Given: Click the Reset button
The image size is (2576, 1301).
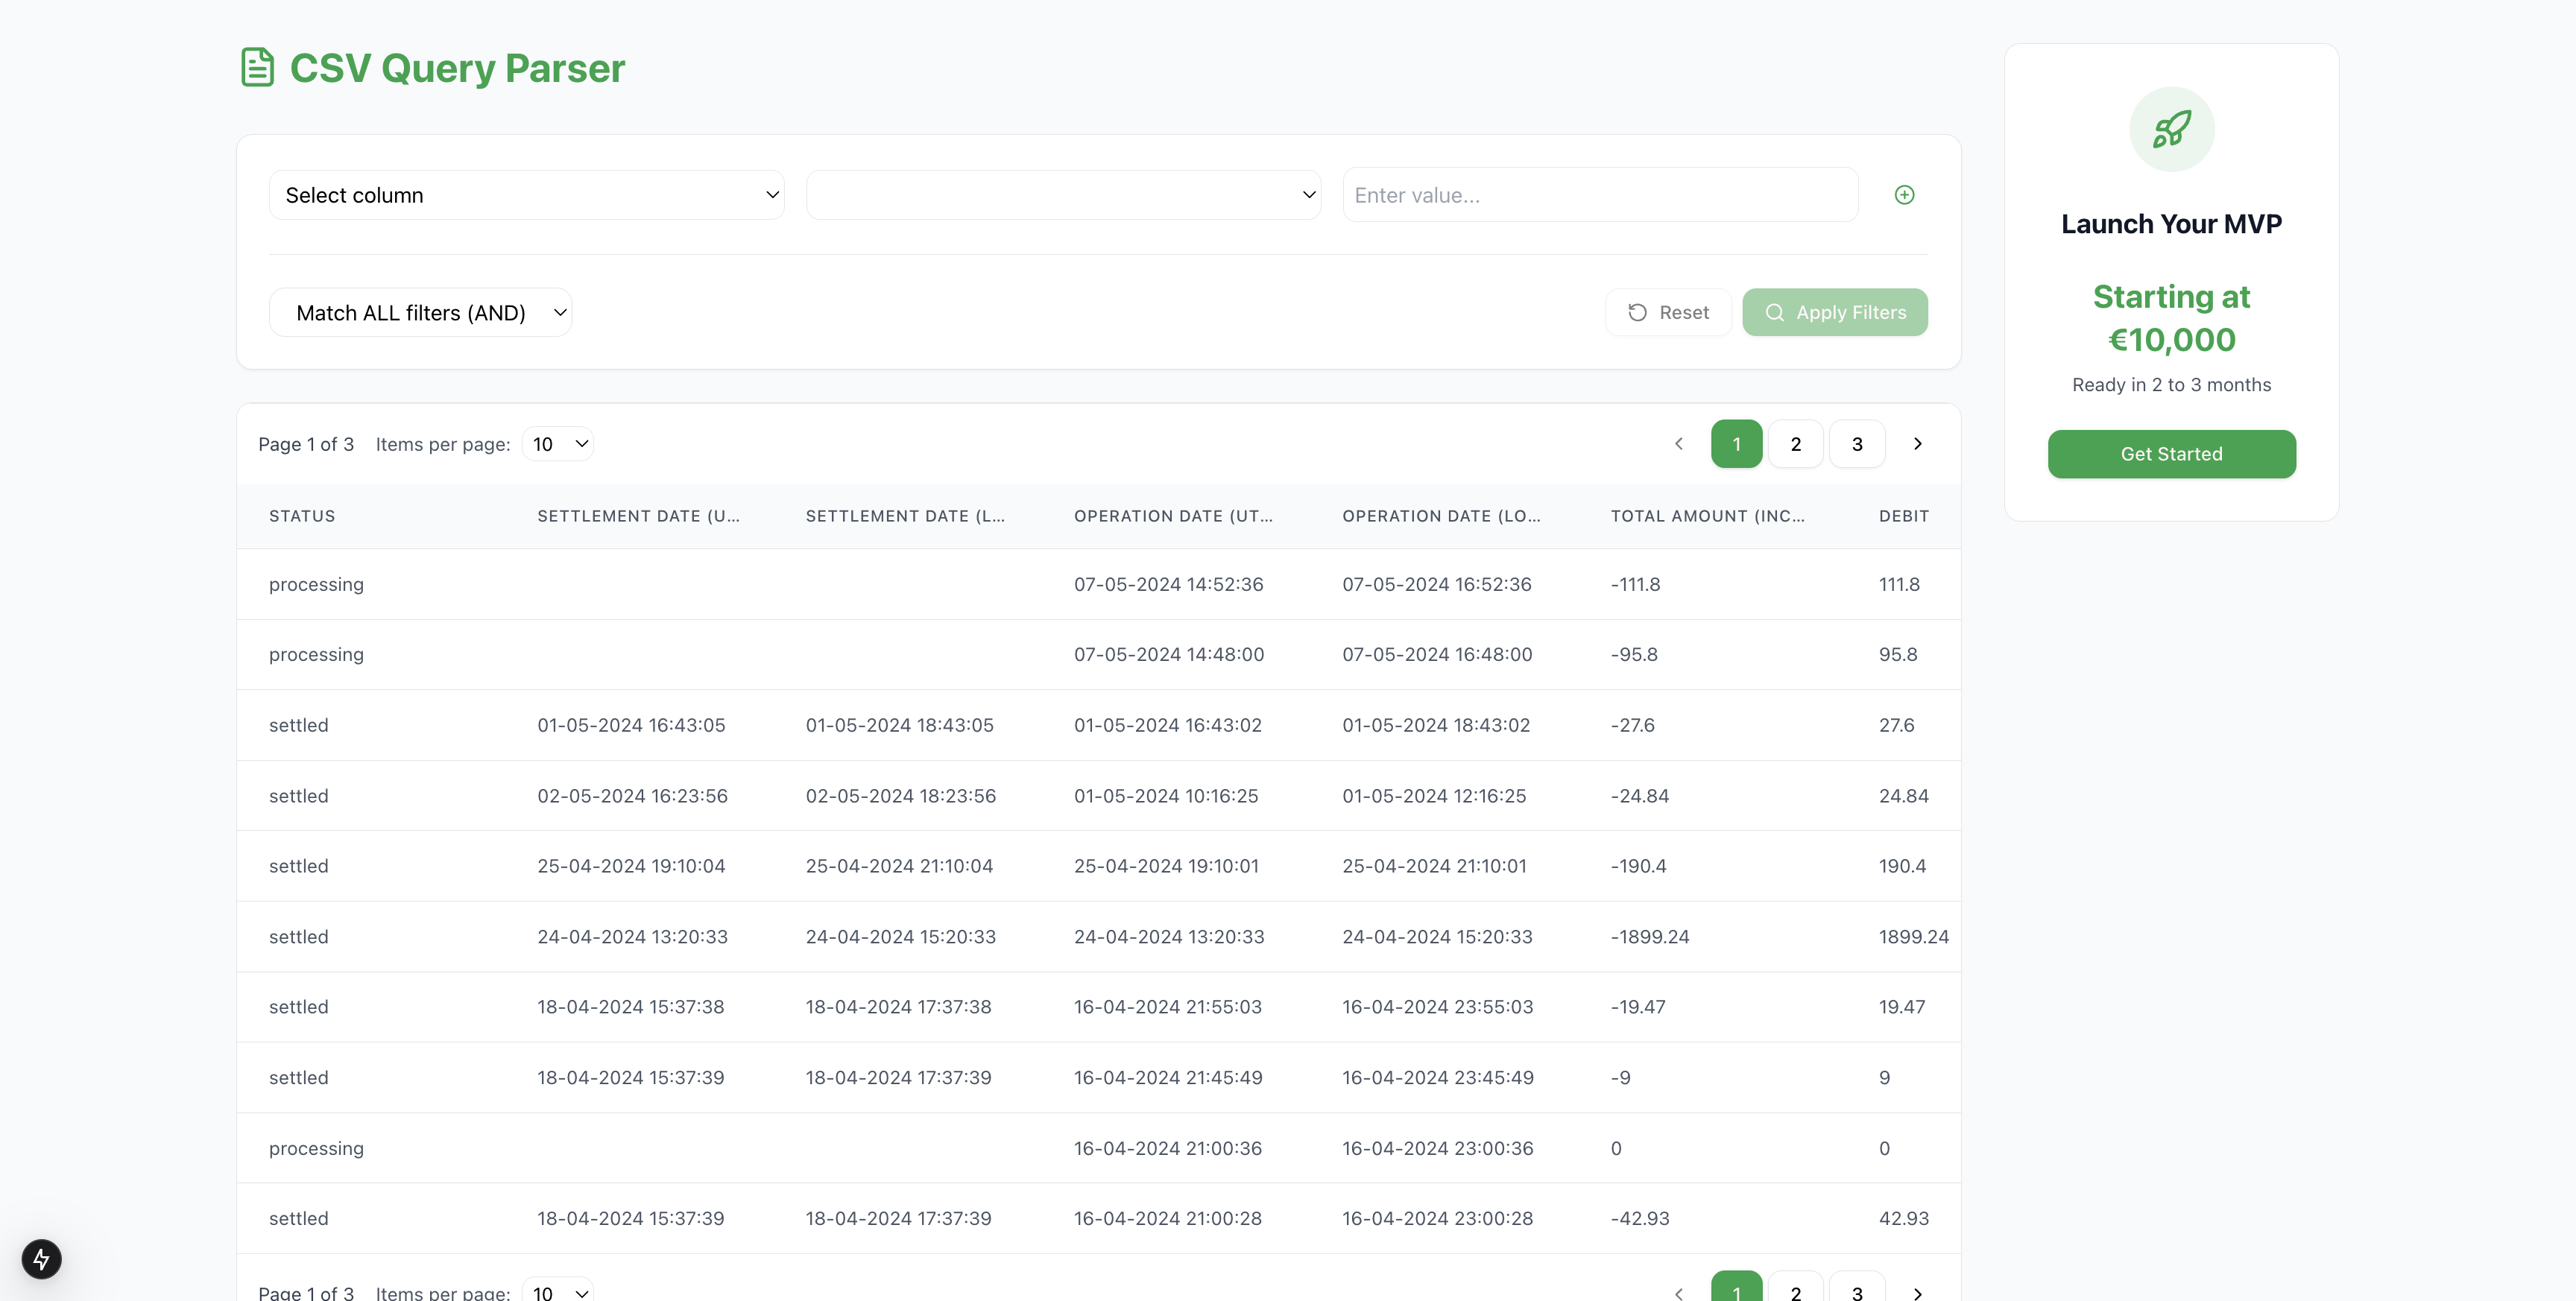Looking at the screenshot, I should [1668, 312].
